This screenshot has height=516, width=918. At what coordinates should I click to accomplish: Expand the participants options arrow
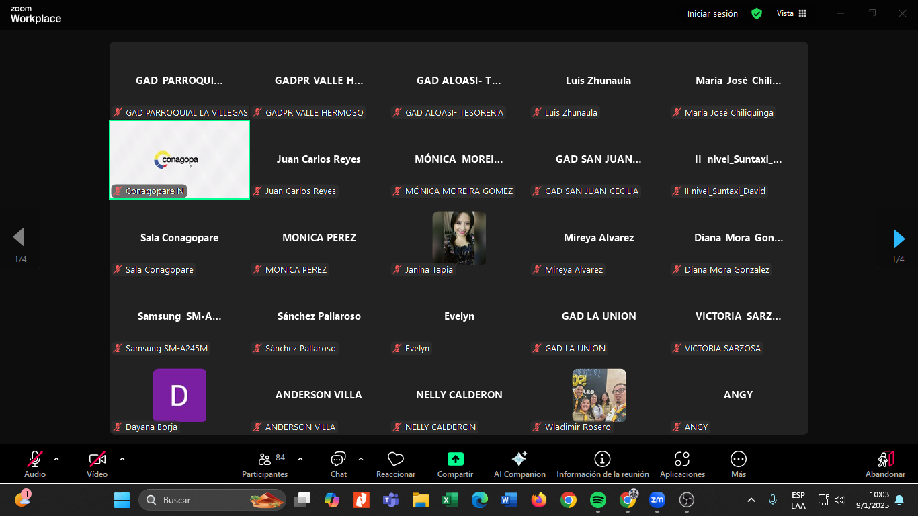(x=300, y=459)
